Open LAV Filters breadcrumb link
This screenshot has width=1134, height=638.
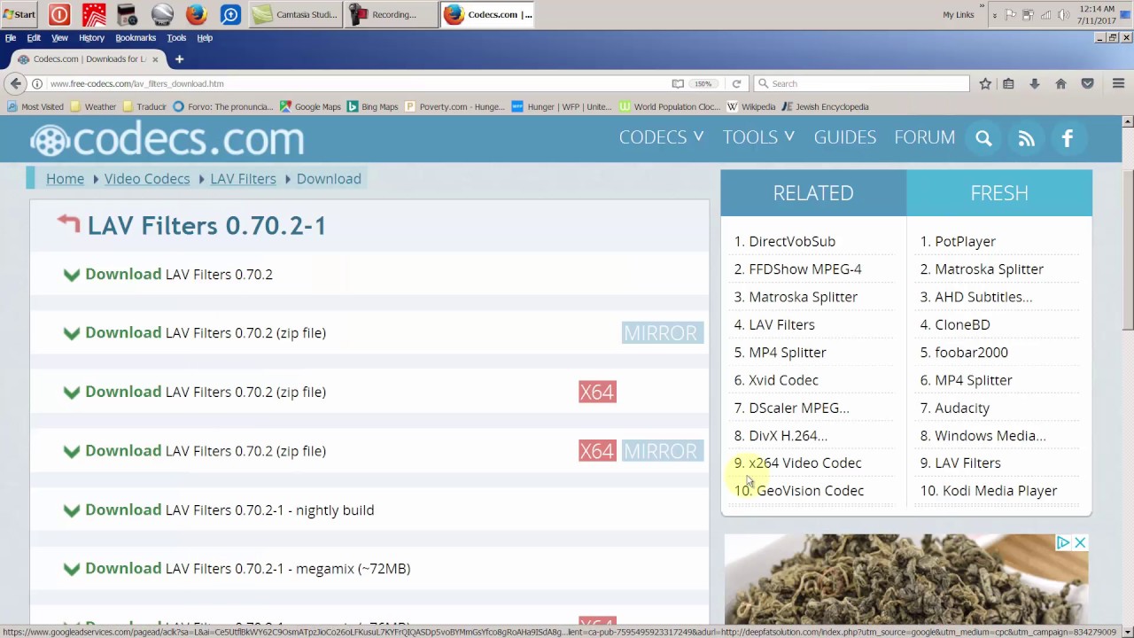click(x=243, y=178)
